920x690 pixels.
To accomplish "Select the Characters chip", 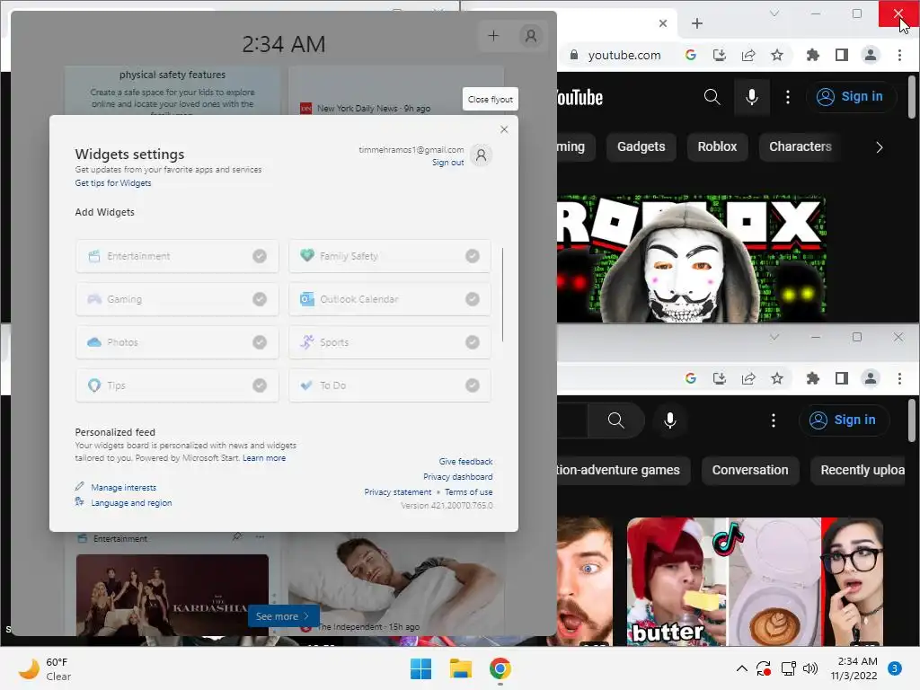I will (801, 146).
